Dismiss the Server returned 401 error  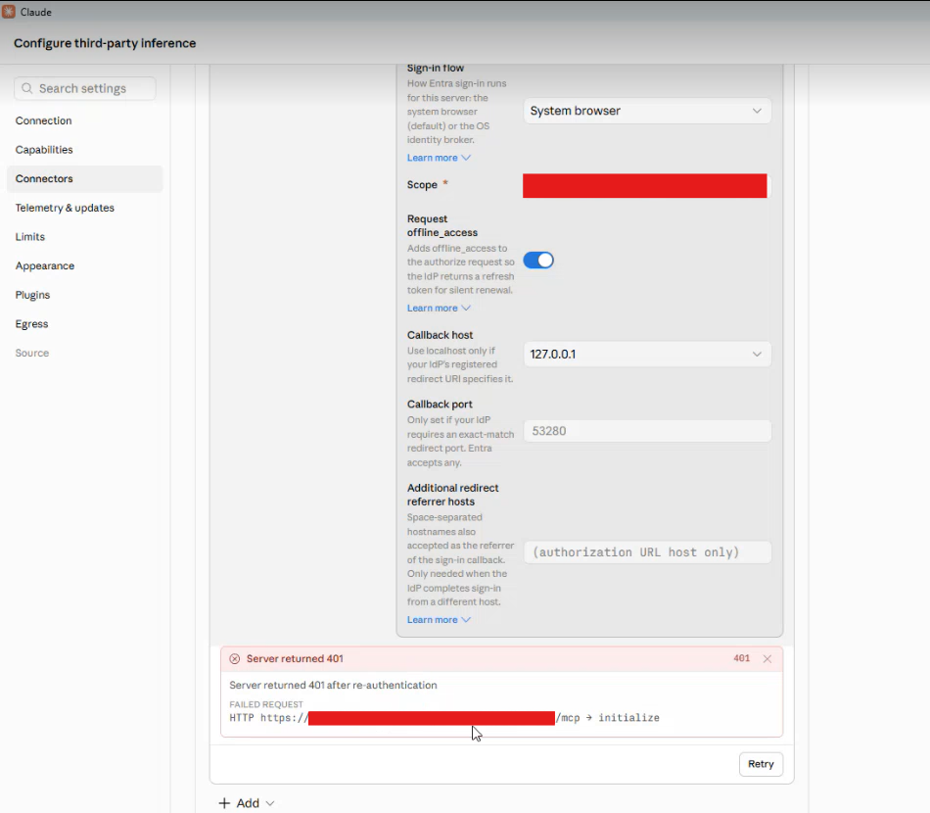tap(767, 658)
